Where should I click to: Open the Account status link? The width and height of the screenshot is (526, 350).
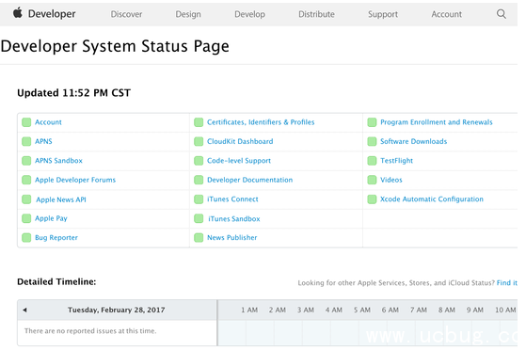48,122
